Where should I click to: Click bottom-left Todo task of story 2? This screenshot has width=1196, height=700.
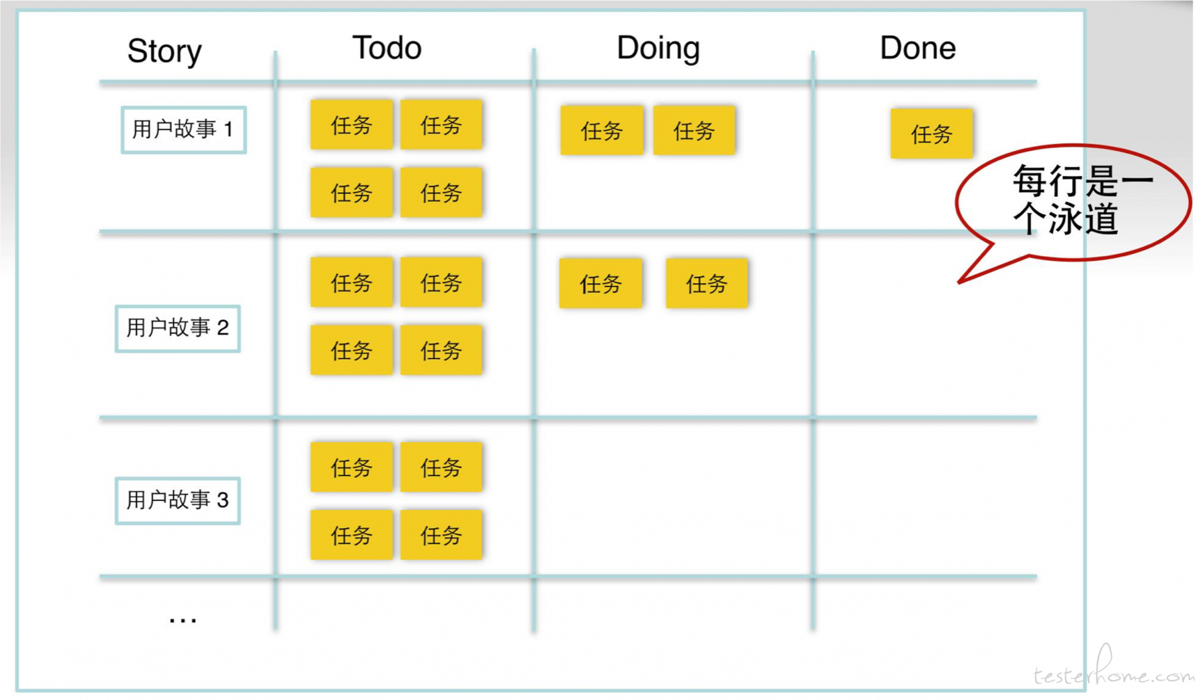(x=352, y=350)
